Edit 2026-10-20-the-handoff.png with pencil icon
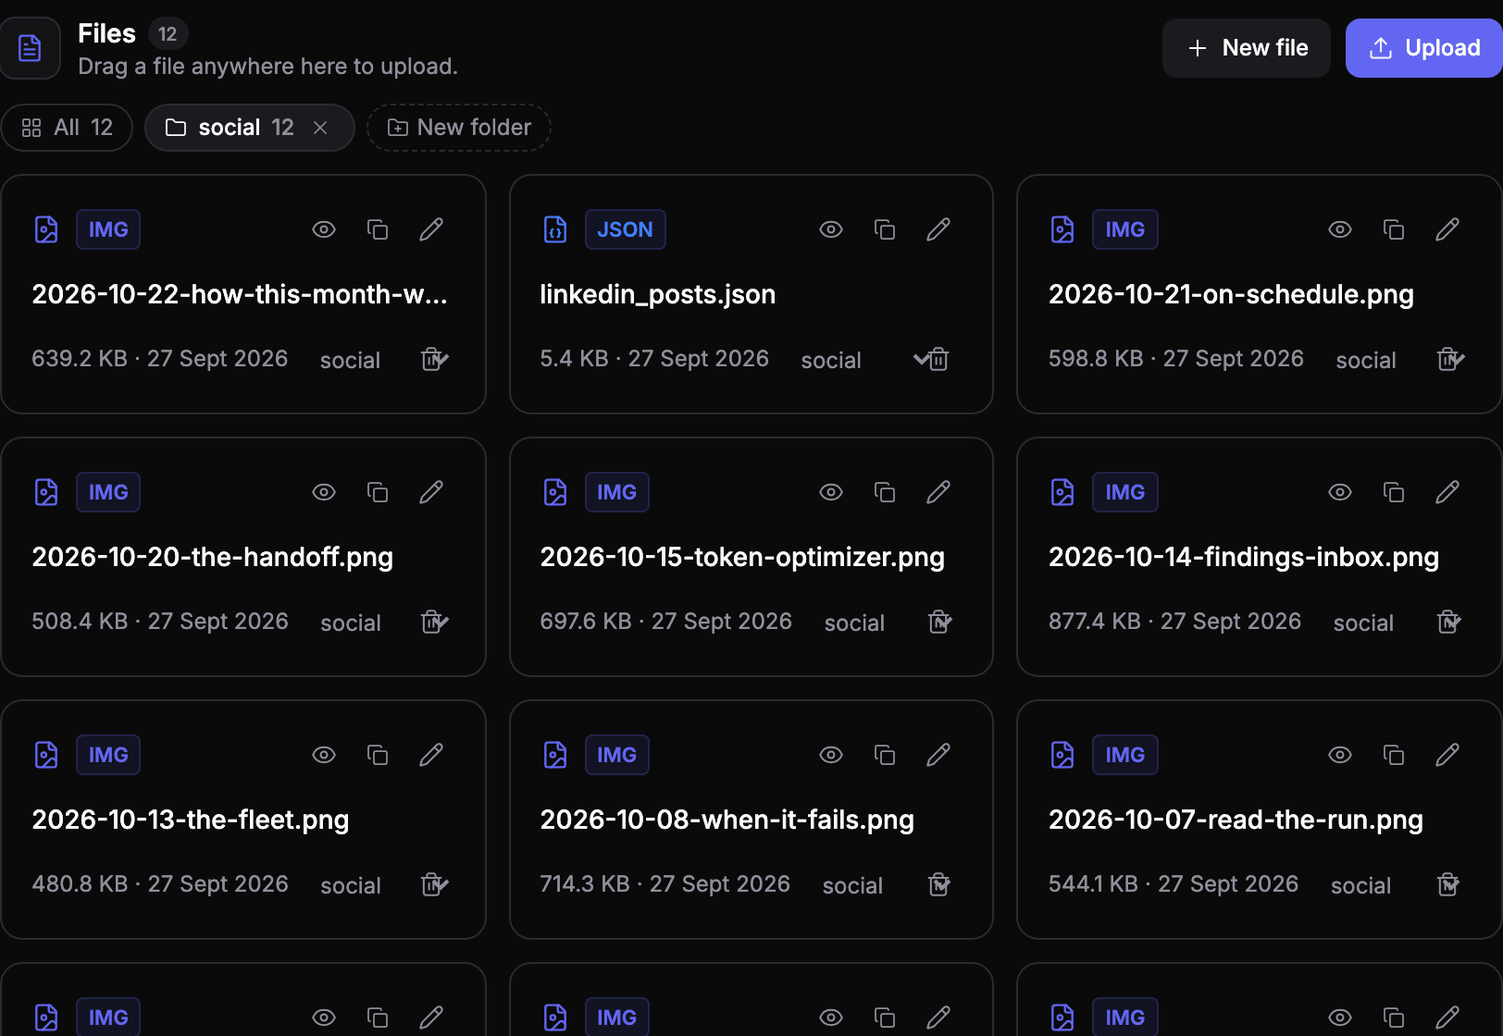1503x1036 pixels. pos(431,492)
